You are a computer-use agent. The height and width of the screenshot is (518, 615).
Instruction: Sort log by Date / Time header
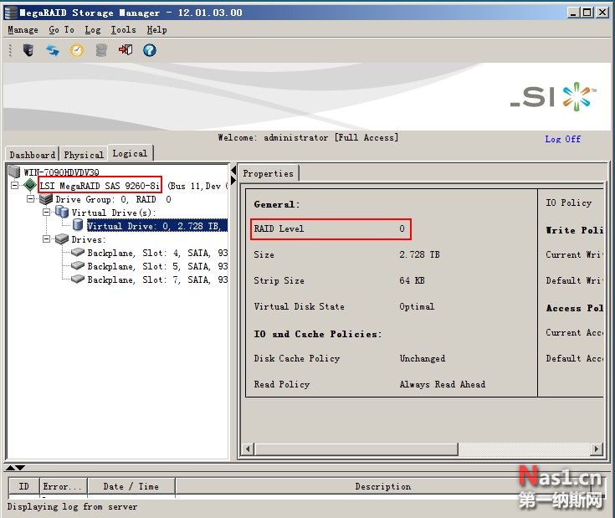click(x=131, y=486)
